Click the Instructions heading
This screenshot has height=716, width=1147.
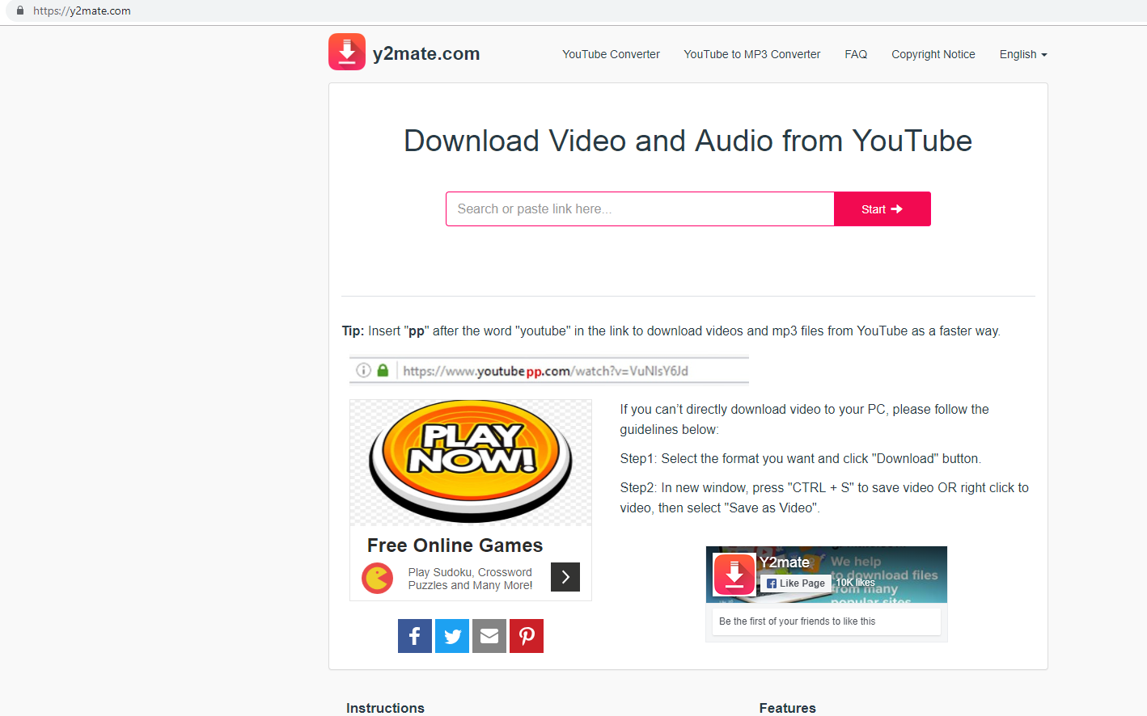pyautogui.click(x=385, y=708)
